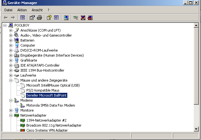Click the Netzwerkadapter category card icon

pos(16,115)
